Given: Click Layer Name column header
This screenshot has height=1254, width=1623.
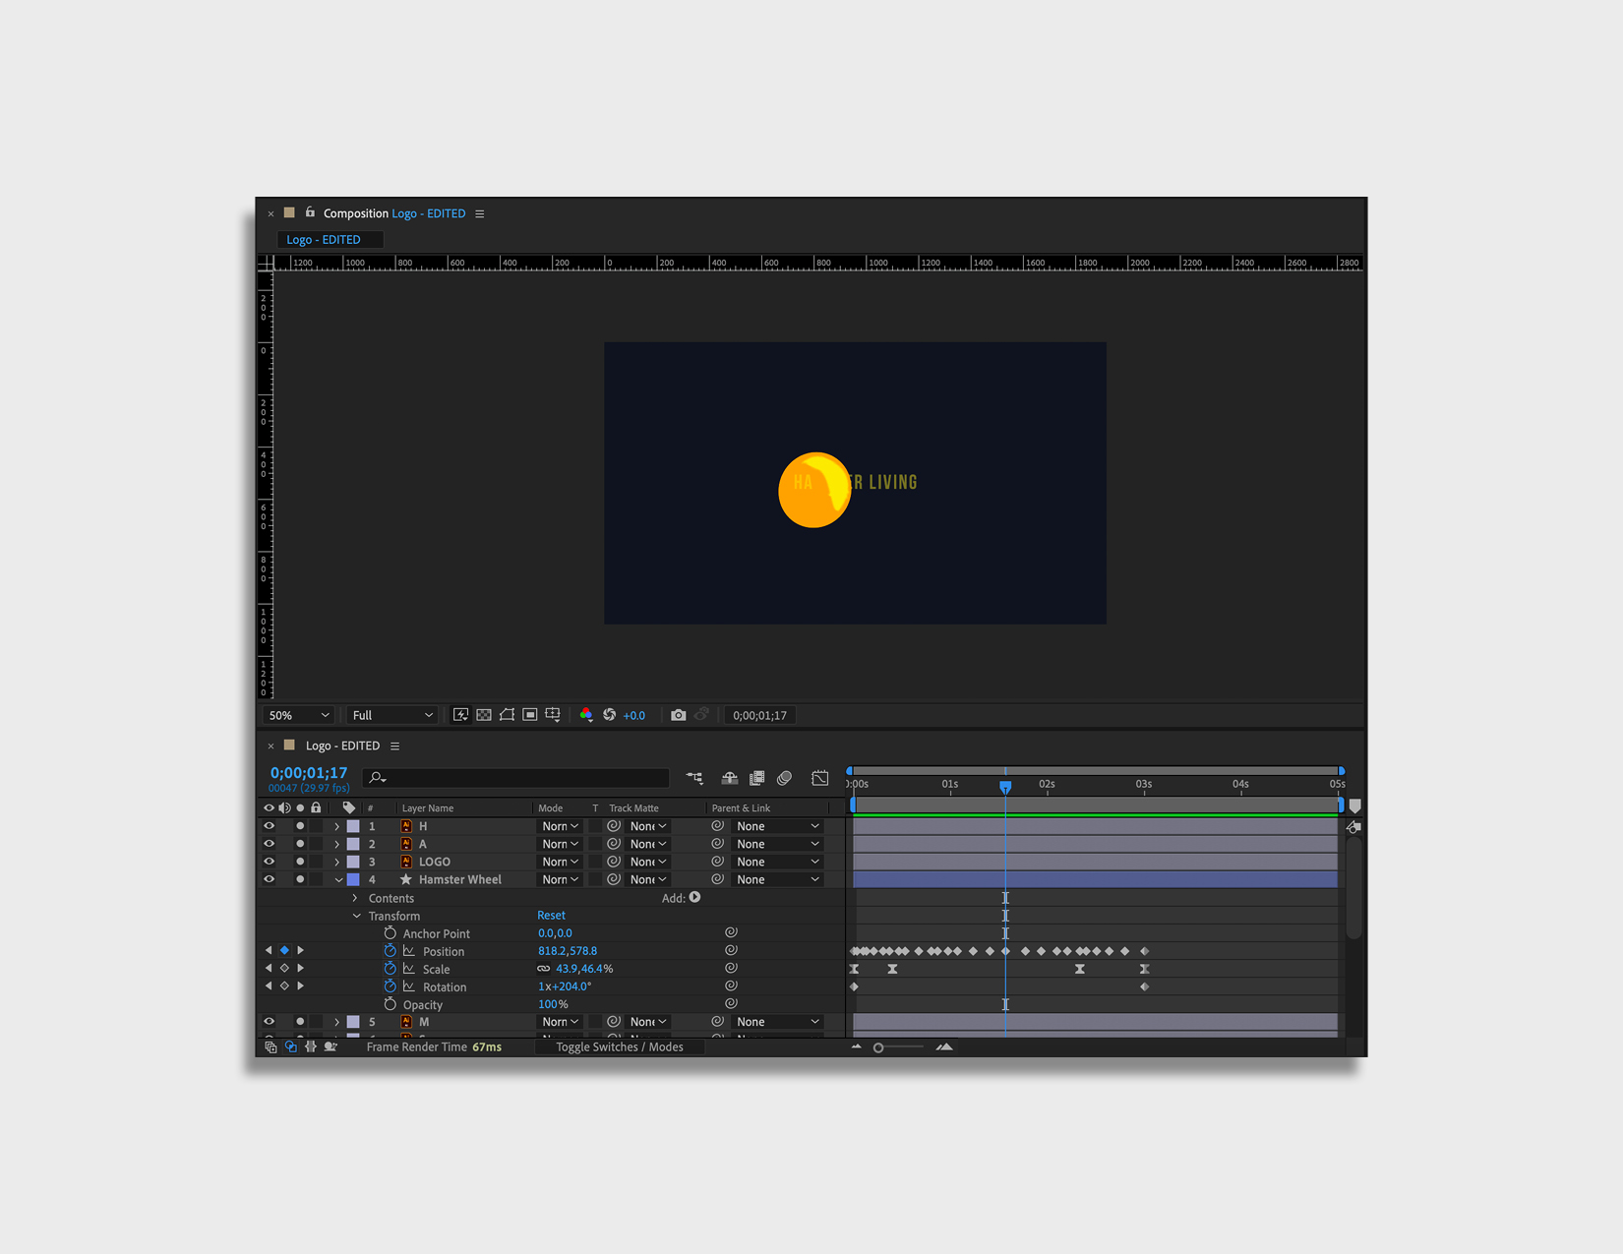Looking at the screenshot, I should pos(428,808).
